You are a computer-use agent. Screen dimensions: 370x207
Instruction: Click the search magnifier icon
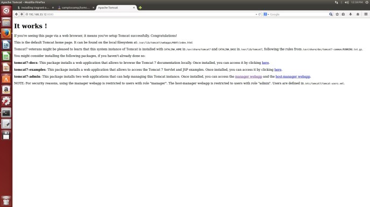(331, 14)
